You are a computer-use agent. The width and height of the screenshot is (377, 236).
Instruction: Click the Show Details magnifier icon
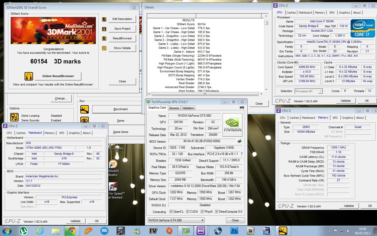pos(104,48)
